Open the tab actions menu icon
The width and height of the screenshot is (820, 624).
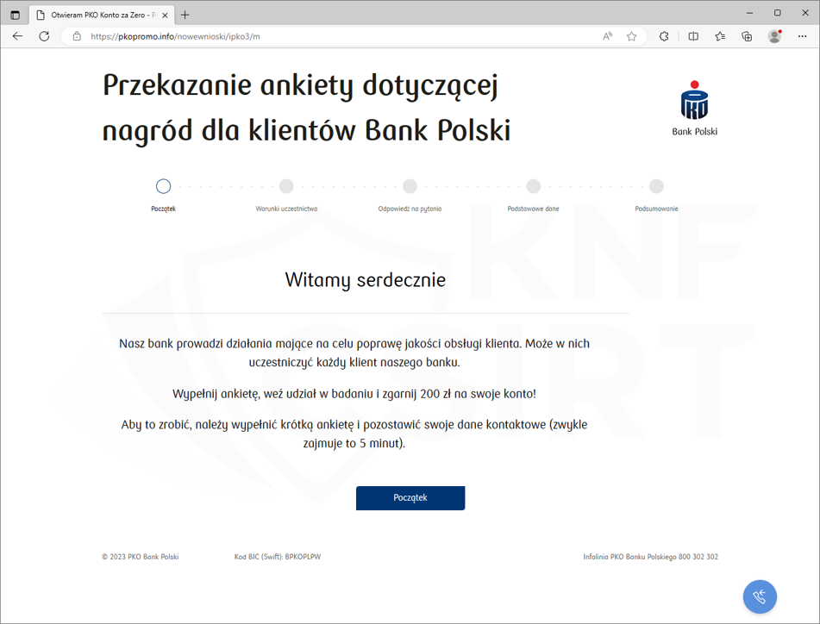coord(15,15)
